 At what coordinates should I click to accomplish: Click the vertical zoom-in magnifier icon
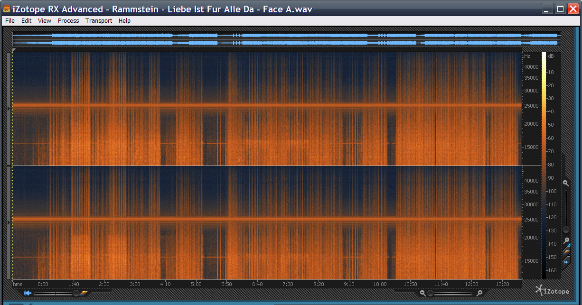[x=565, y=183]
